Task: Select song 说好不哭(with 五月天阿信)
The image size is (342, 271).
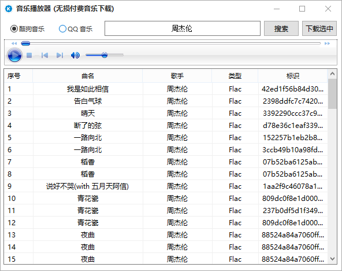Action: (x=87, y=186)
